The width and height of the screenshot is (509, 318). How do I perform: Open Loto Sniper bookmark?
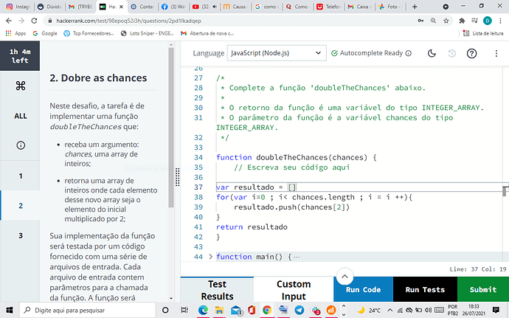147,33
